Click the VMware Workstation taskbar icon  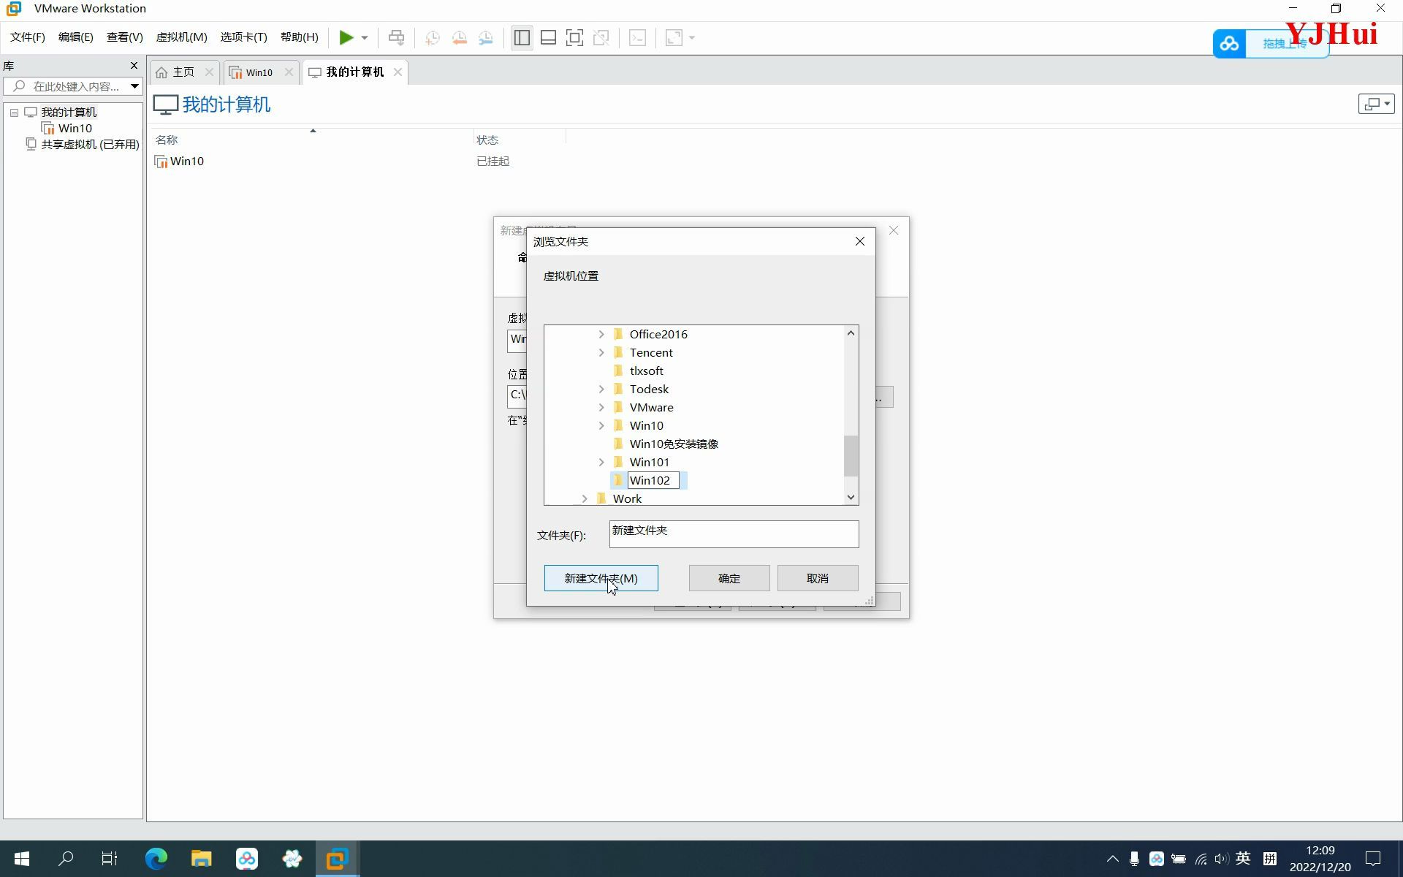tap(337, 859)
